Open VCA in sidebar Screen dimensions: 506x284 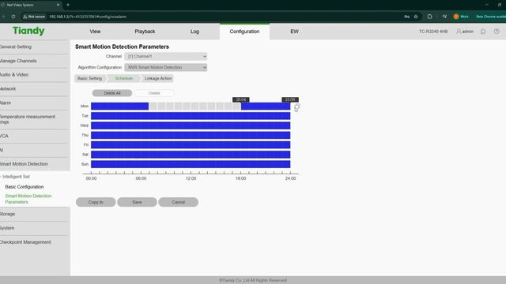coord(4,136)
